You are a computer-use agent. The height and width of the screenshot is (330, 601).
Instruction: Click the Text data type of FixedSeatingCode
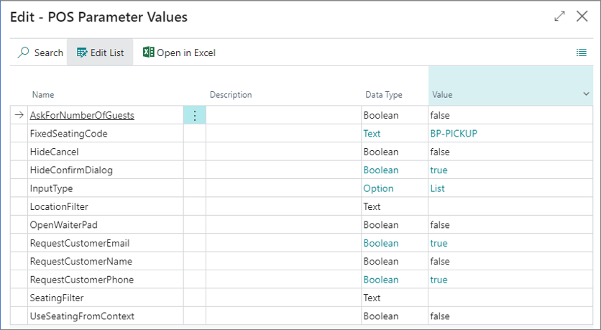coord(372,134)
